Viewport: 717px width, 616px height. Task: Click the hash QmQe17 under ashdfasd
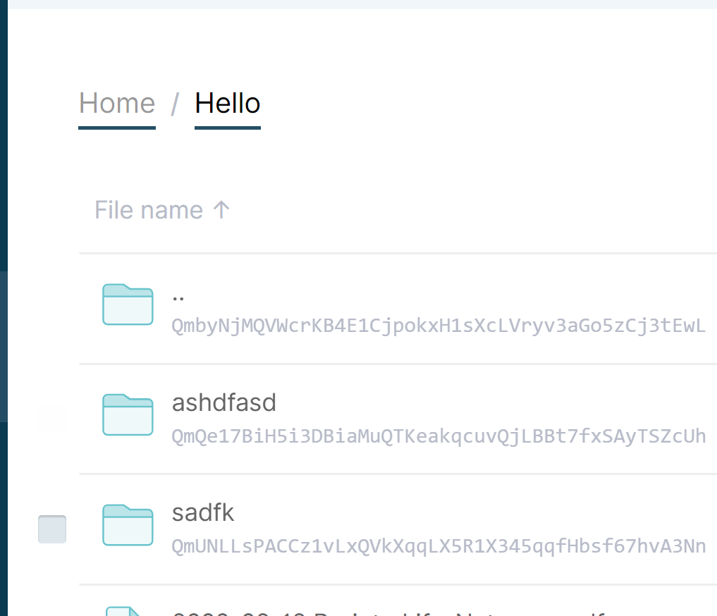coord(437,436)
